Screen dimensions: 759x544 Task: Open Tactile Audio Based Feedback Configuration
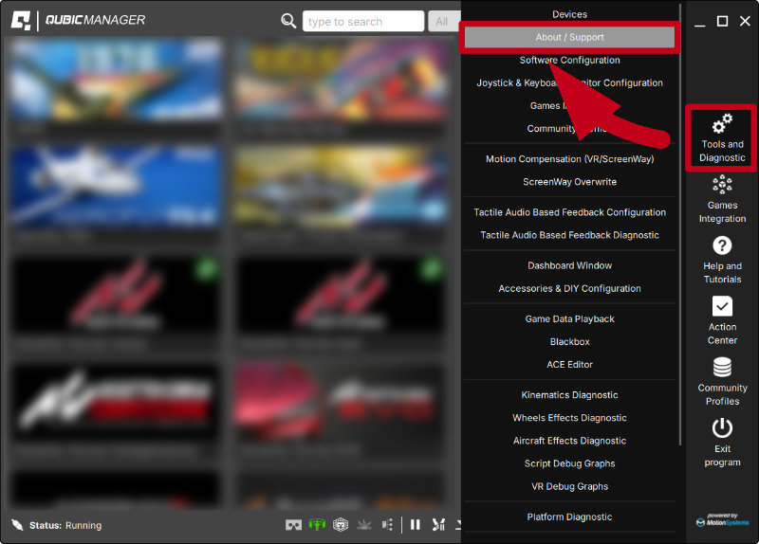(x=569, y=212)
